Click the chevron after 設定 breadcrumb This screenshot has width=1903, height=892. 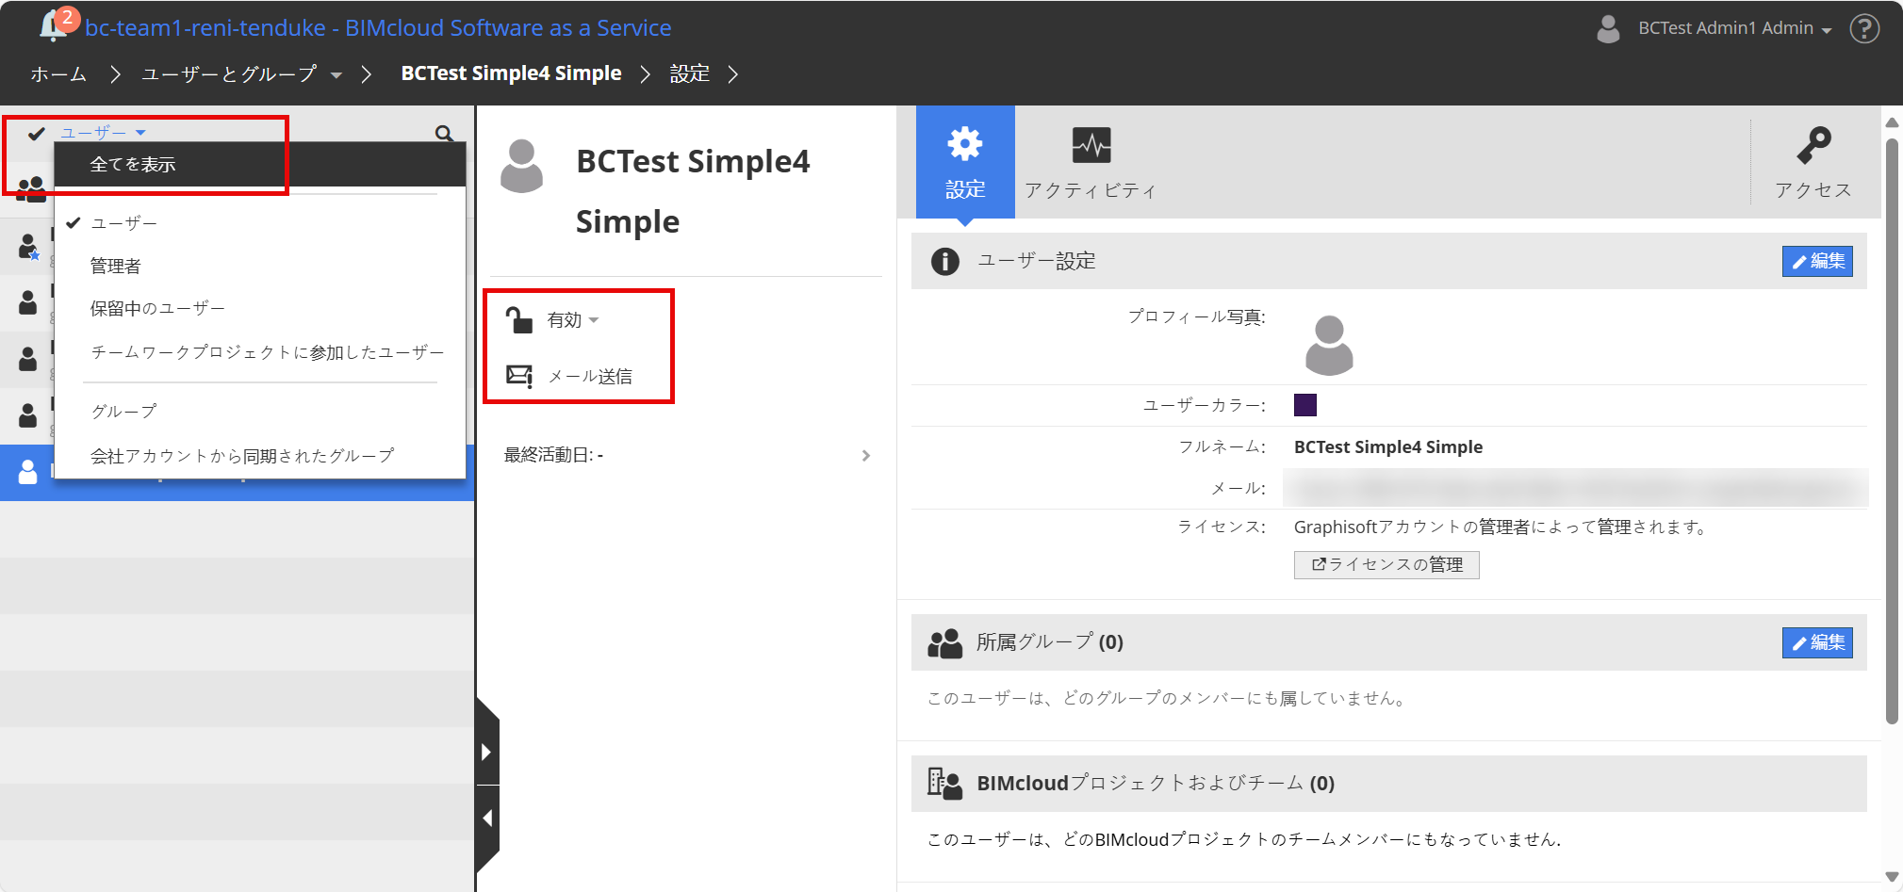(732, 73)
